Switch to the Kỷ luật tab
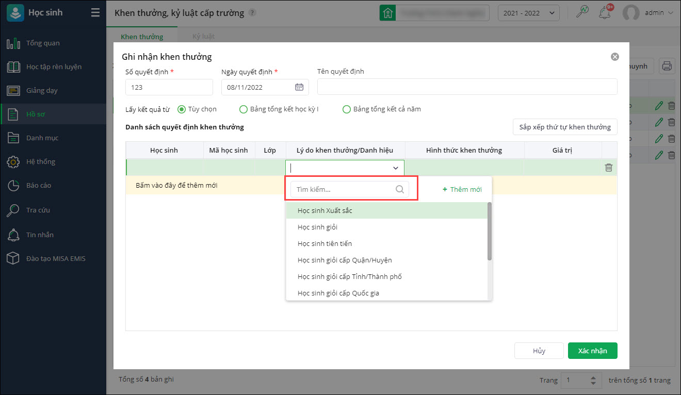Viewport: 681px width, 395px height. coord(203,37)
